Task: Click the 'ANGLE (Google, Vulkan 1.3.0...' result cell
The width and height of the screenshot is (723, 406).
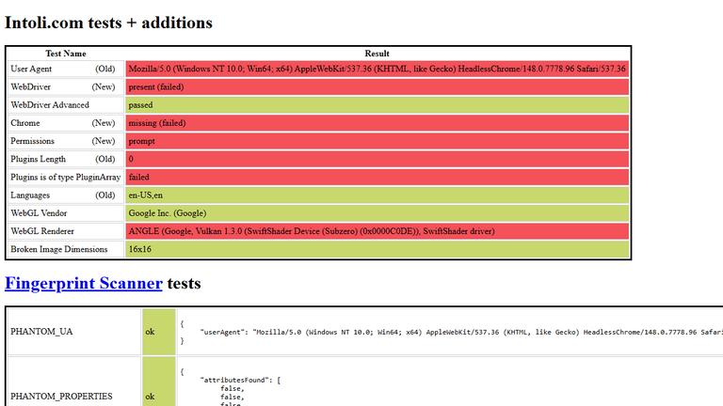Action: (x=378, y=231)
